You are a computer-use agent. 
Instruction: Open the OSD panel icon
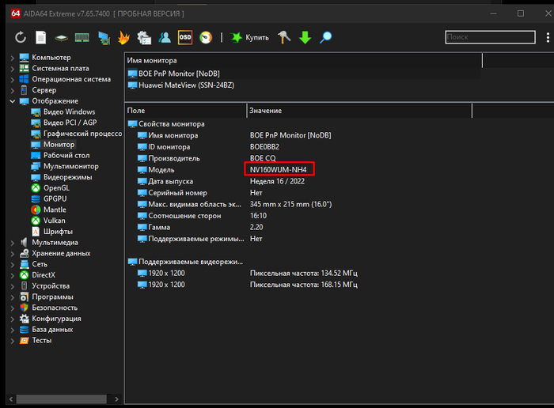[185, 37]
